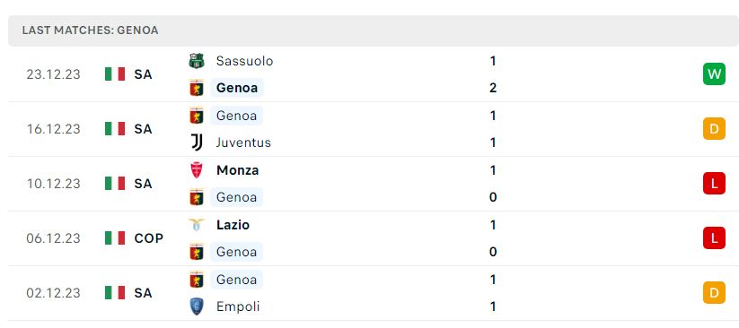
Task: Click the Empoli club crest icon
Action: click(x=197, y=306)
